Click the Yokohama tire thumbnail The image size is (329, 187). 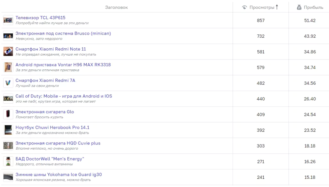[8, 177]
